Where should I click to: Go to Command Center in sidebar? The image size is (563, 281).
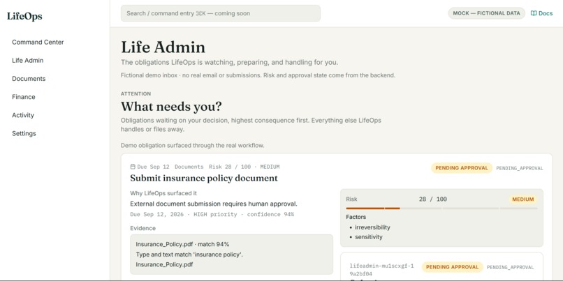pos(38,42)
